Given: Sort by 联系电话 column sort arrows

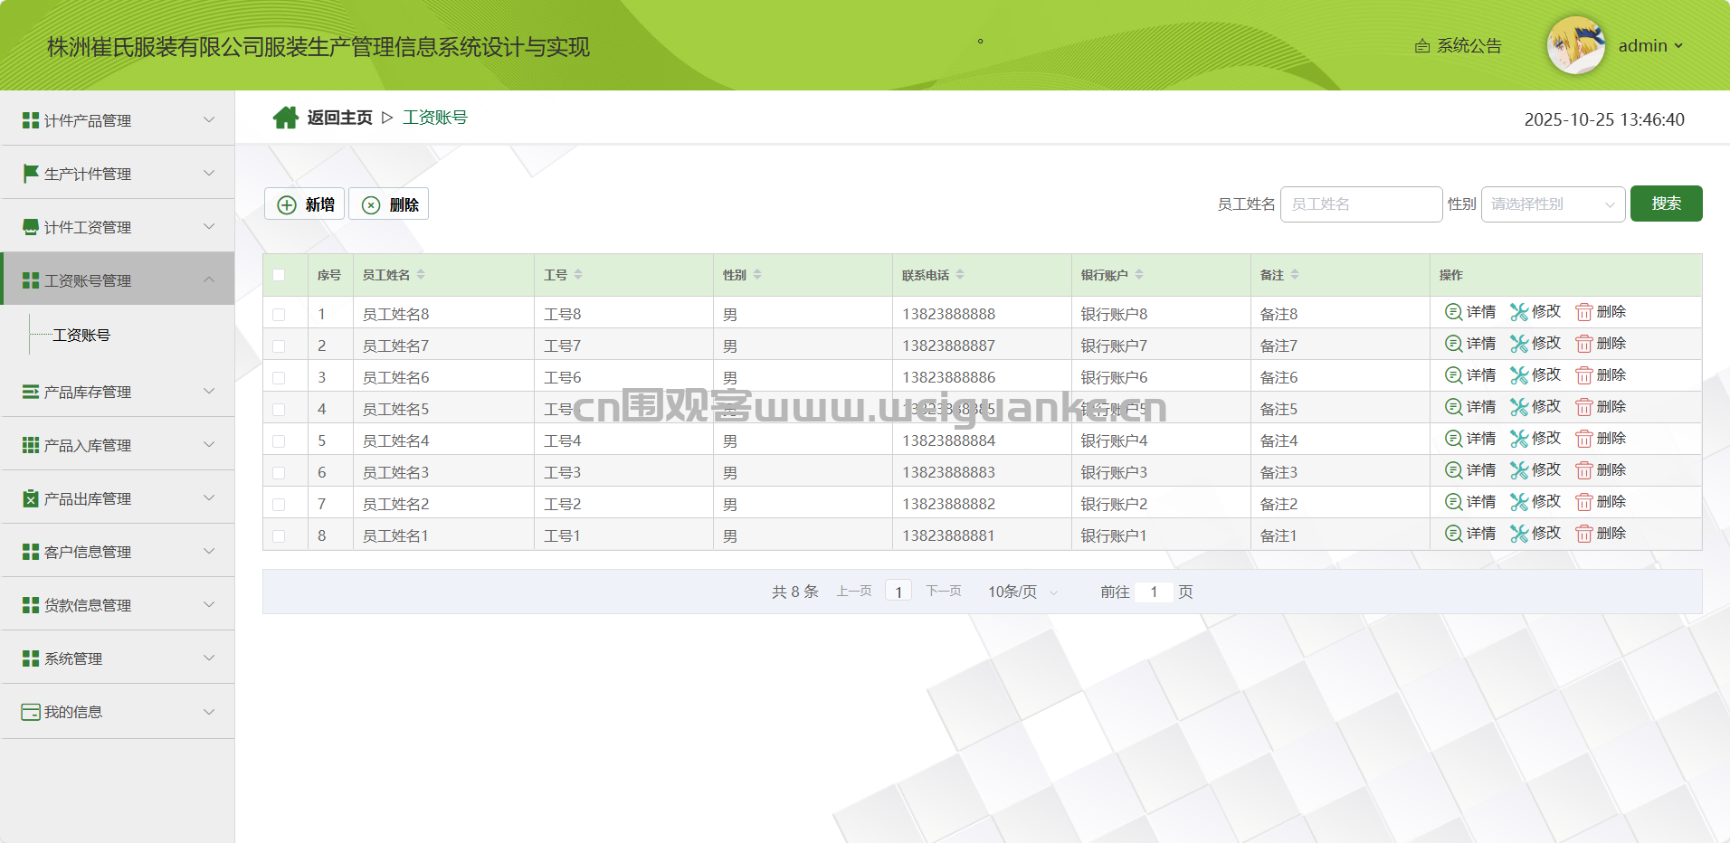Looking at the screenshot, I should pyautogui.click(x=960, y=275).
